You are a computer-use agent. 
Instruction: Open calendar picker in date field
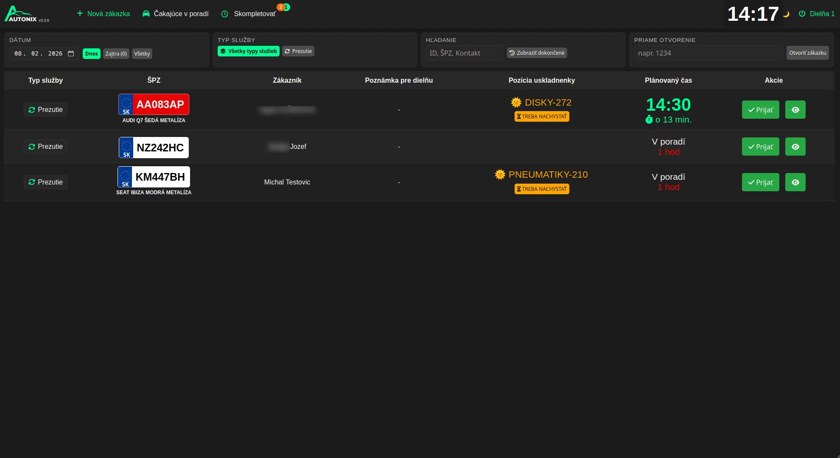click(x=71, y=53)
